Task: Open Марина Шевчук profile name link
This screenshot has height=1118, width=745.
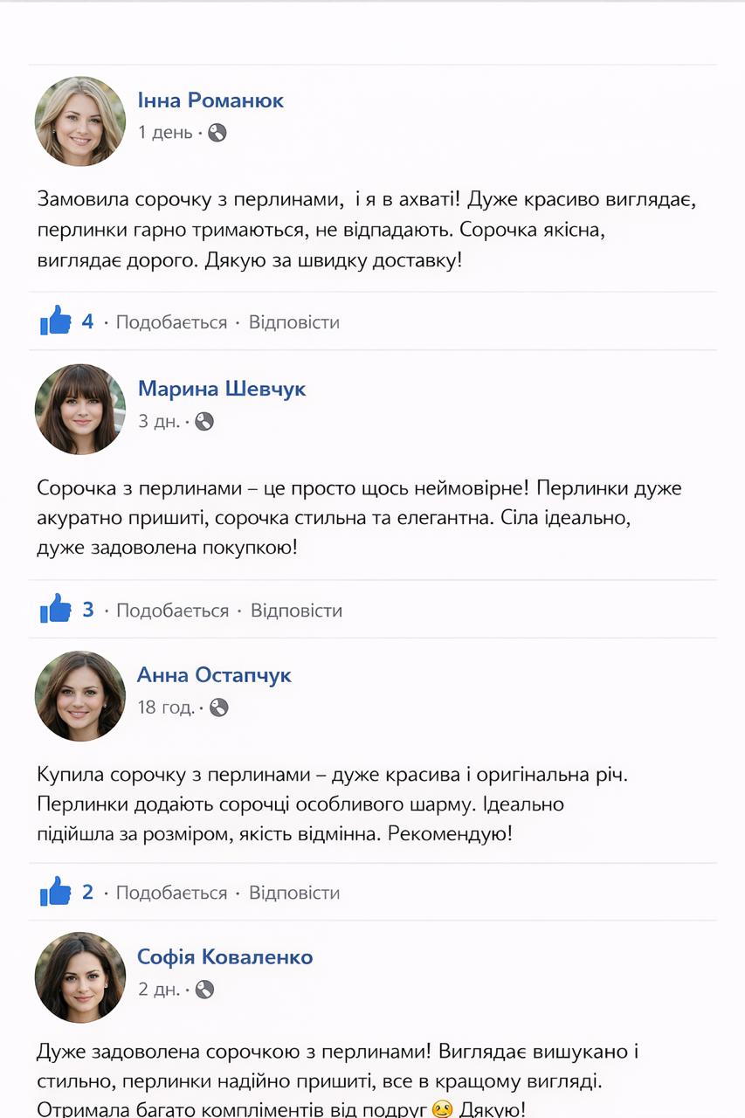Action: pyautogui.click(x=222, y=389)
